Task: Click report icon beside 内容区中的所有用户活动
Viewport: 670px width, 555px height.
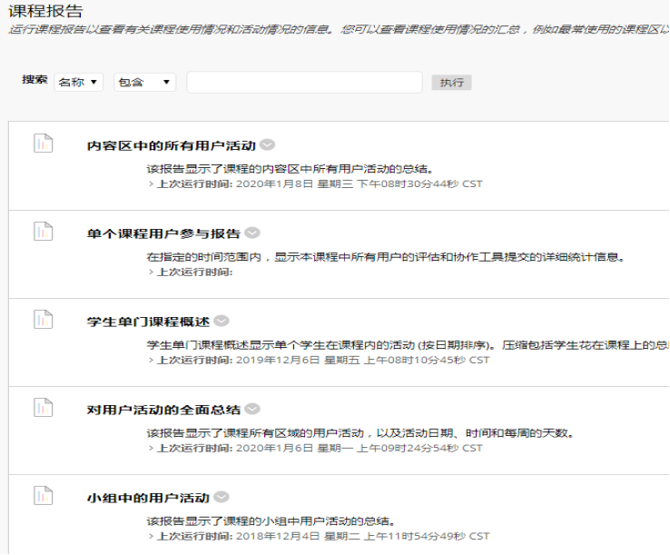Action: coord(43,143)
